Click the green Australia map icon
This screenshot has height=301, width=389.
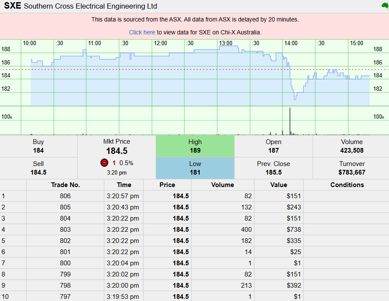tap(384, 6)
